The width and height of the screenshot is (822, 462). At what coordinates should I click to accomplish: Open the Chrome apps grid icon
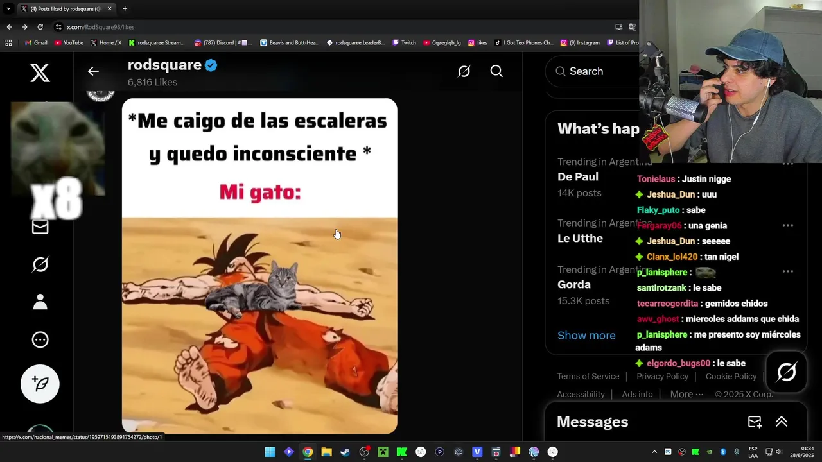click(8, 43)
